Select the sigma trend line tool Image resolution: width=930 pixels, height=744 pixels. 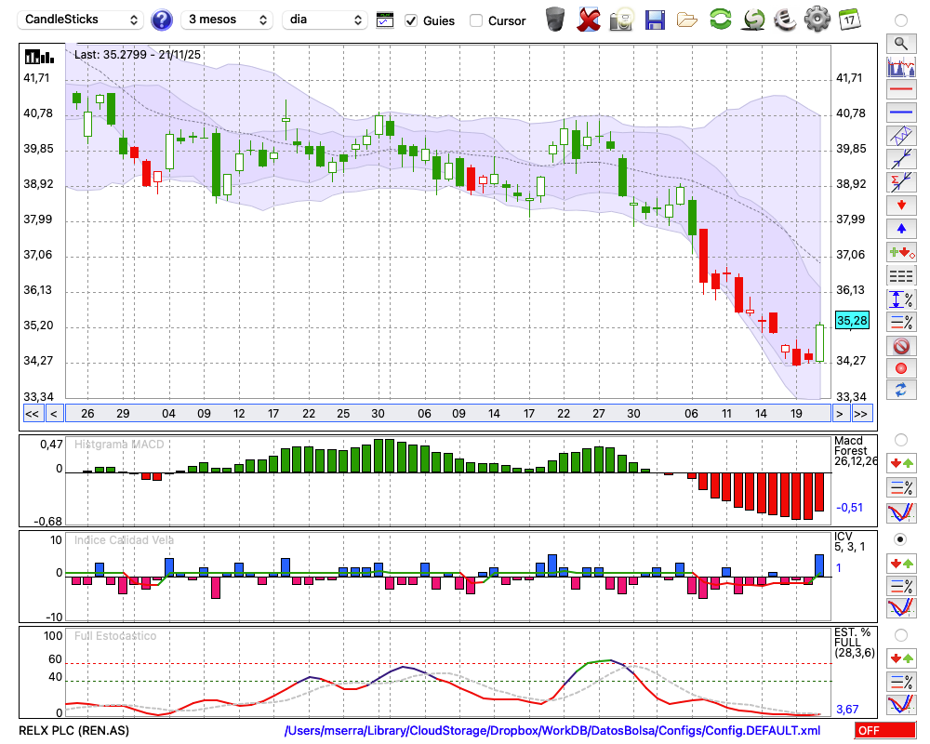tap(901, 181)
